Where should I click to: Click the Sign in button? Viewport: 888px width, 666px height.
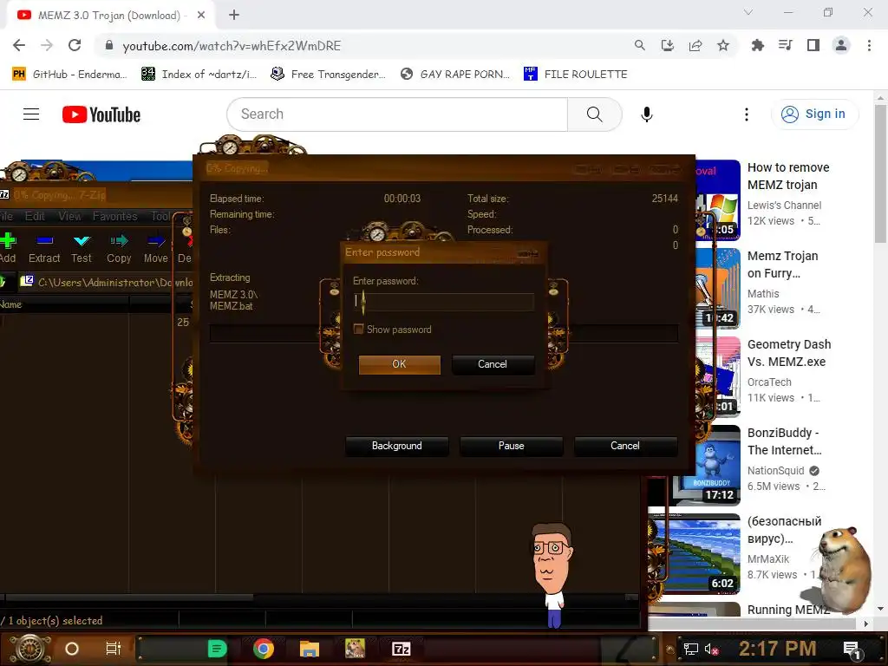(814, 114)
